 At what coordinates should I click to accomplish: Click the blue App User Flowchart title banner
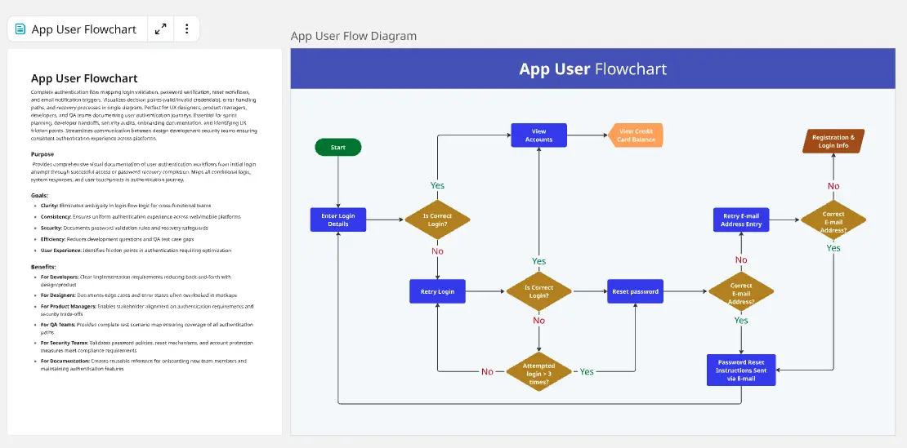(592, 69)
